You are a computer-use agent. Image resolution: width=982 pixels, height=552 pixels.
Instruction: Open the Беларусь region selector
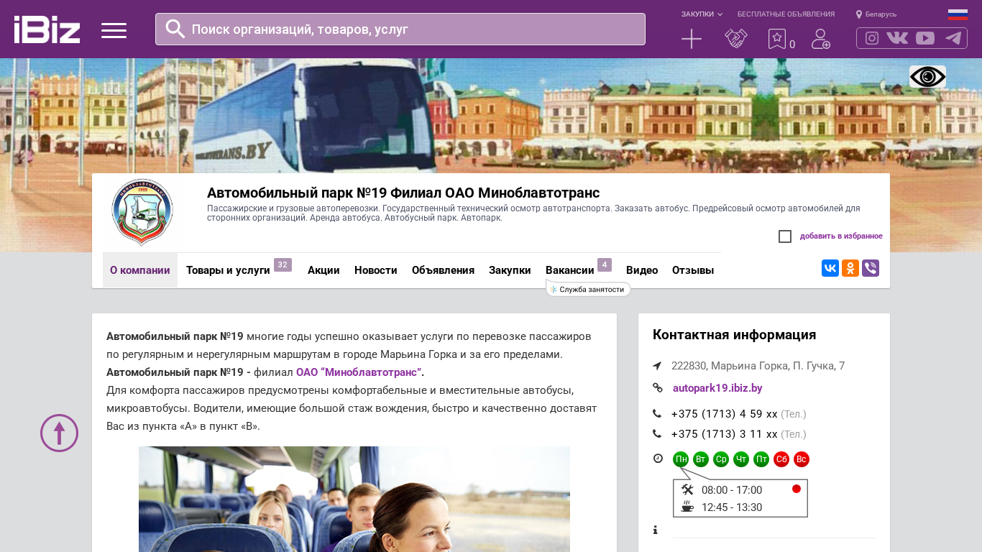point(876,14)
